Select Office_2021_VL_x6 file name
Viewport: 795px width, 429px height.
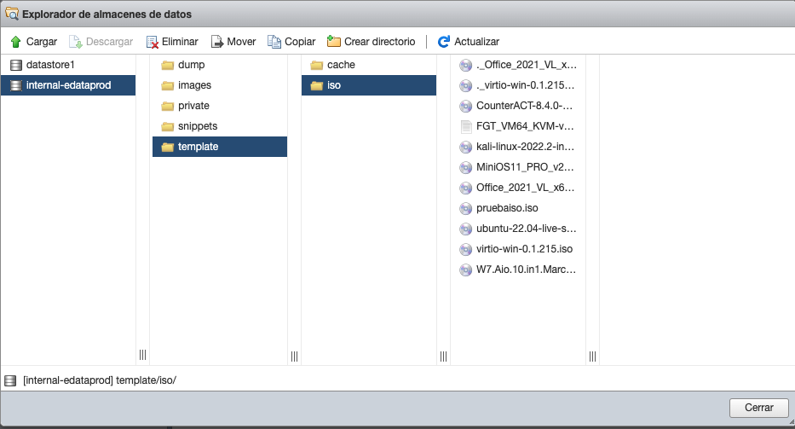tap(525, 188)
